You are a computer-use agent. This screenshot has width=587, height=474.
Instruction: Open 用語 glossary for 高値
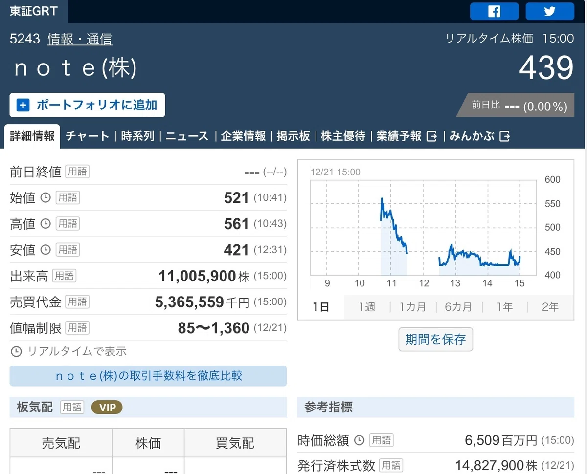click(x=68, y=224)
